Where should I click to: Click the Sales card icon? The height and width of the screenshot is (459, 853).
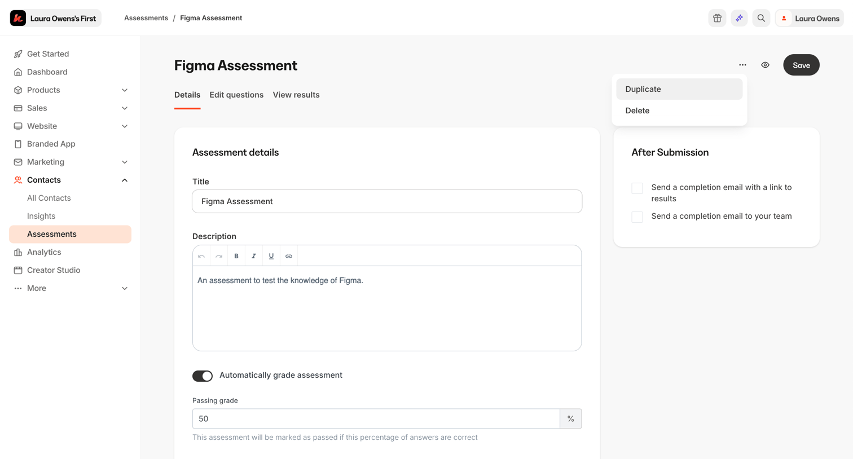[x=18, y=108]
